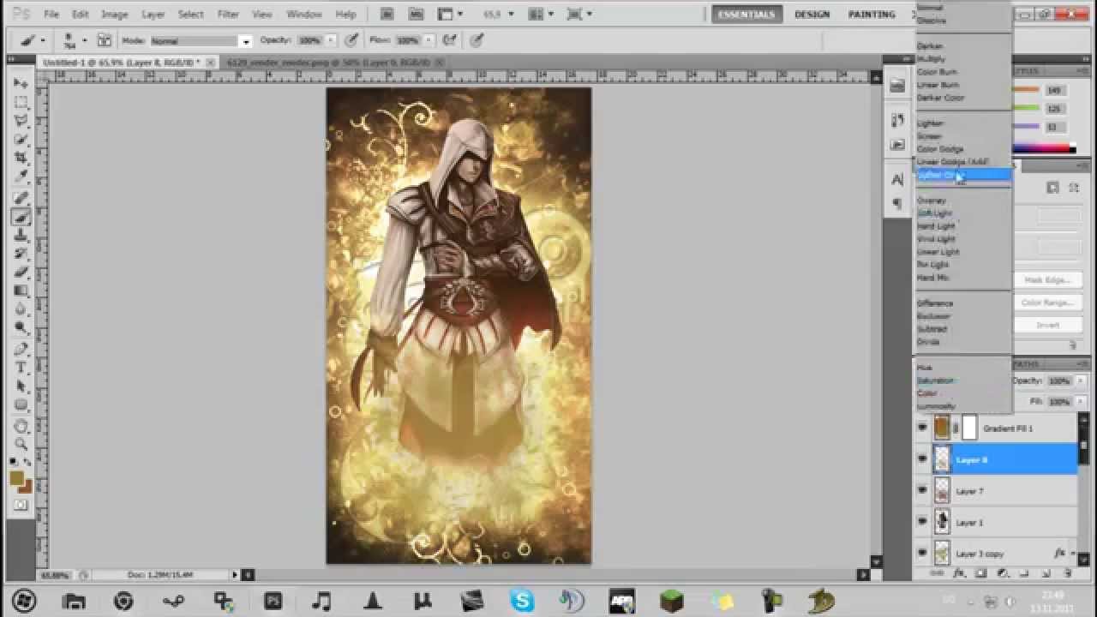Screen dimensions: 1097x617
Task: Launch Mini Bridge from application bar
Action: point(416,15)
